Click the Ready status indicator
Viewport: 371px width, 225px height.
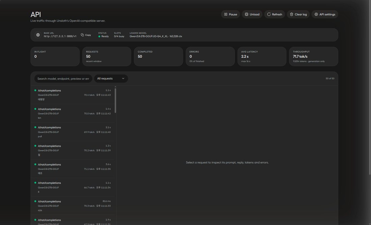pyautogui.click(x=104, y=36)
